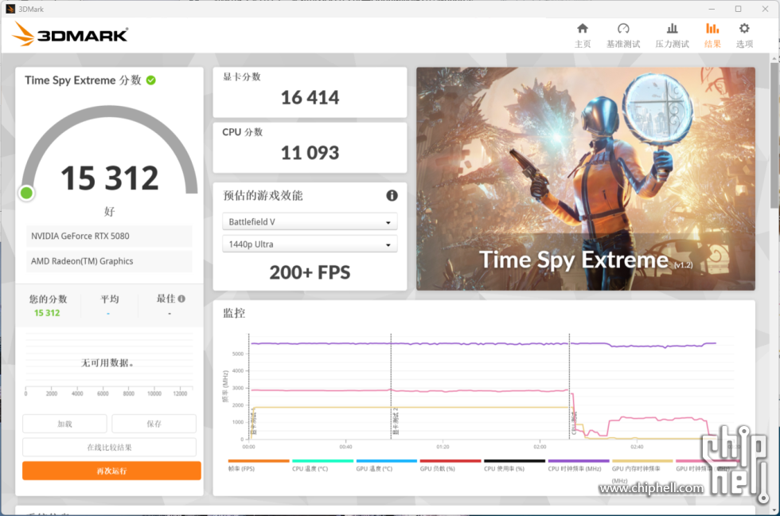The height and width of the screenshot is (516, 780).
Task: Click the info icon beside 最佳
Action: 181,299
